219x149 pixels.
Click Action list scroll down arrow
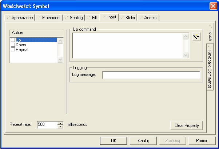pos(60,60)
